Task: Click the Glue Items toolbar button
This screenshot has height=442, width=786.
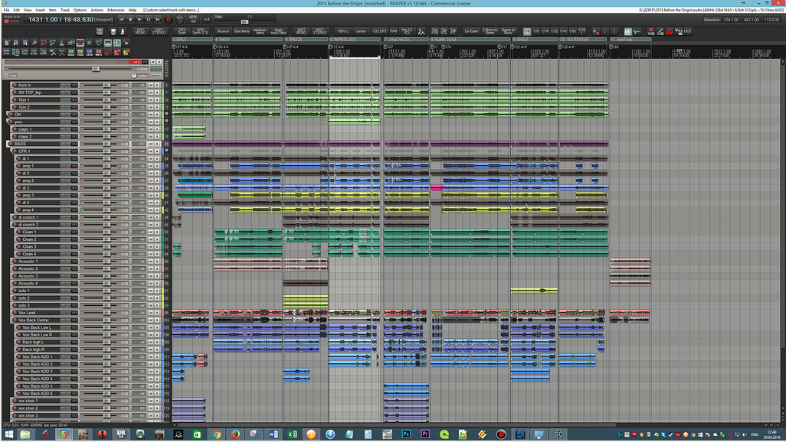Action: [x=241, y=31]
